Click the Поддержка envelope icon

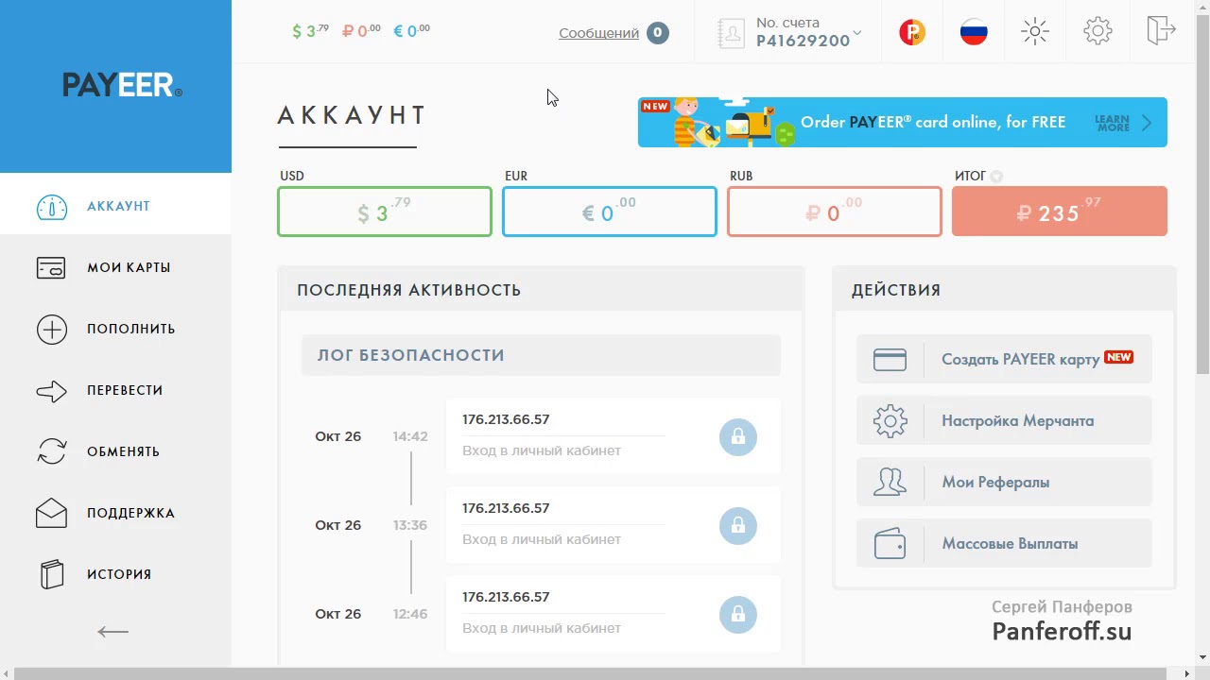(52, 513)
